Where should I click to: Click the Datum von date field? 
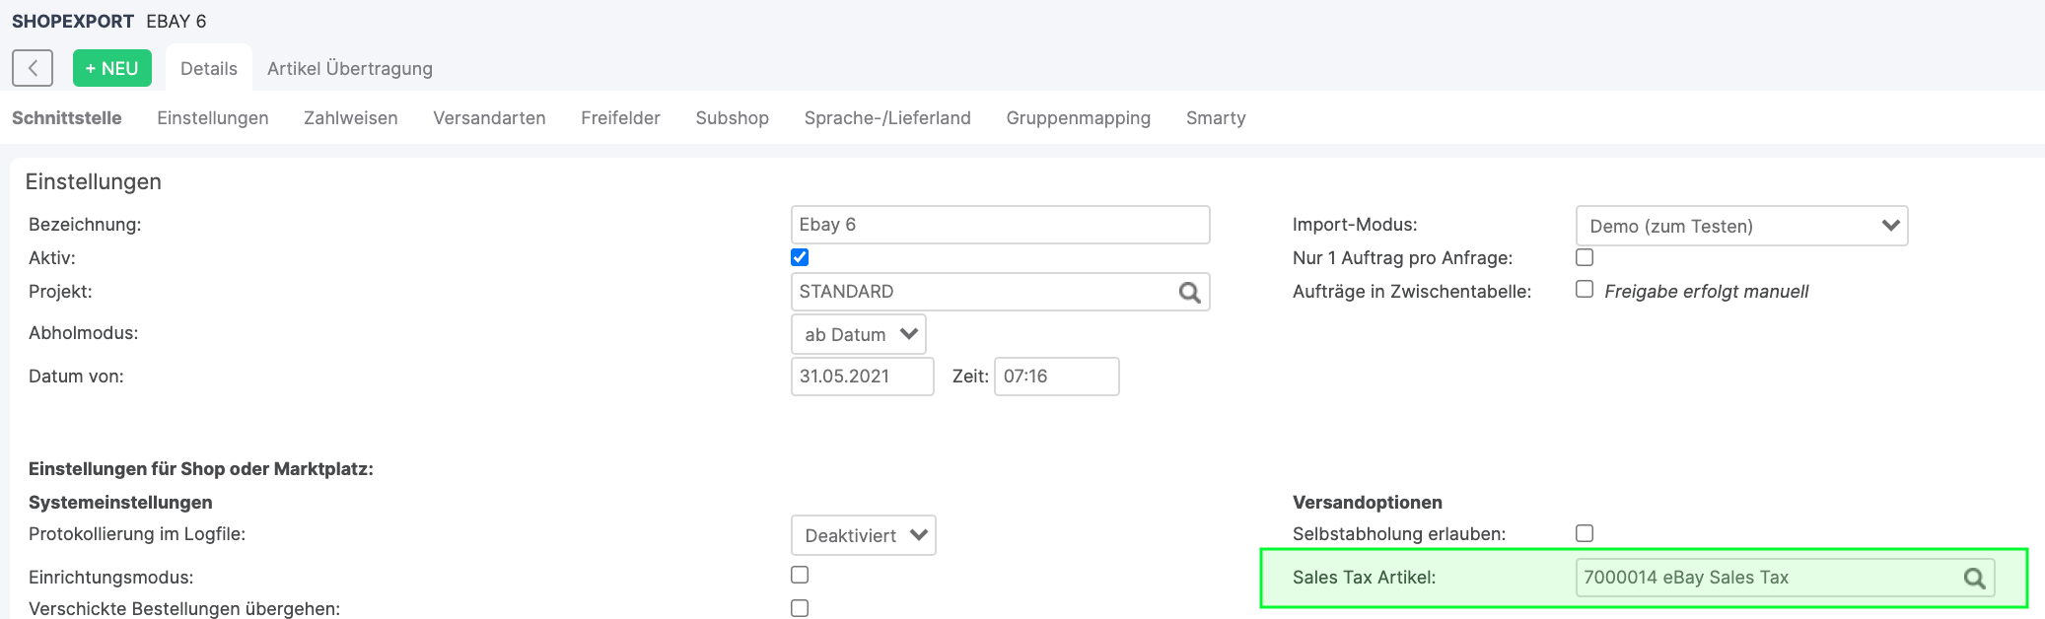pos(862,377)
